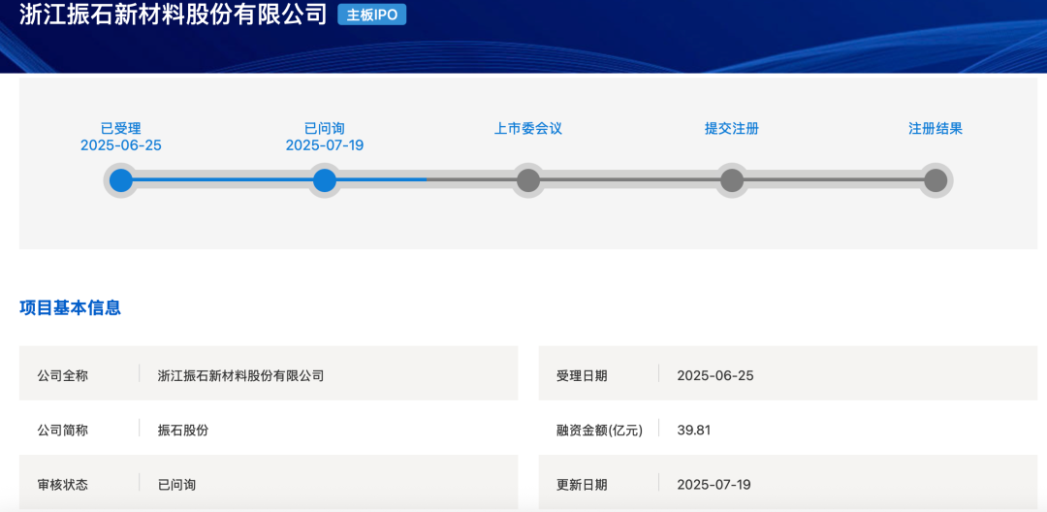Click the 主板IPO badge
This screenshot has width=1047, height=512.
click(372, 15)
